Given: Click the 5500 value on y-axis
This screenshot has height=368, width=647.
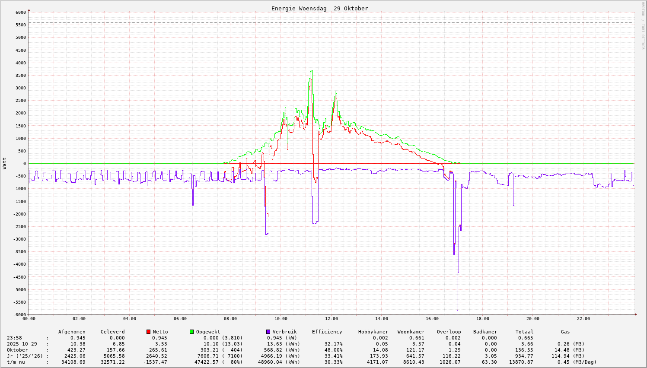Looking at the screenshot, I should click(x=20, y=25).
